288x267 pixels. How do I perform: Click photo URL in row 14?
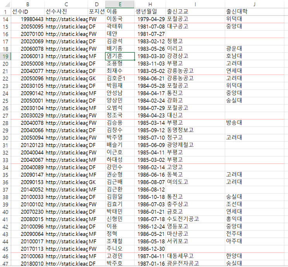(66, 19)
